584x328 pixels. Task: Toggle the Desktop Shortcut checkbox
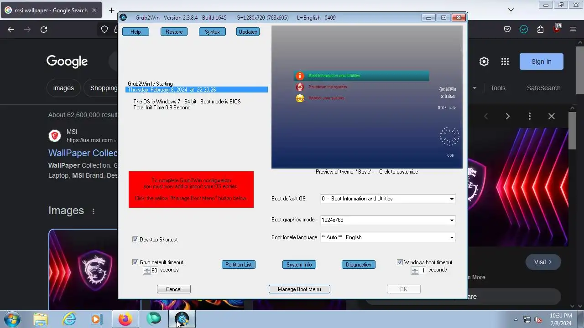(136, 240)
